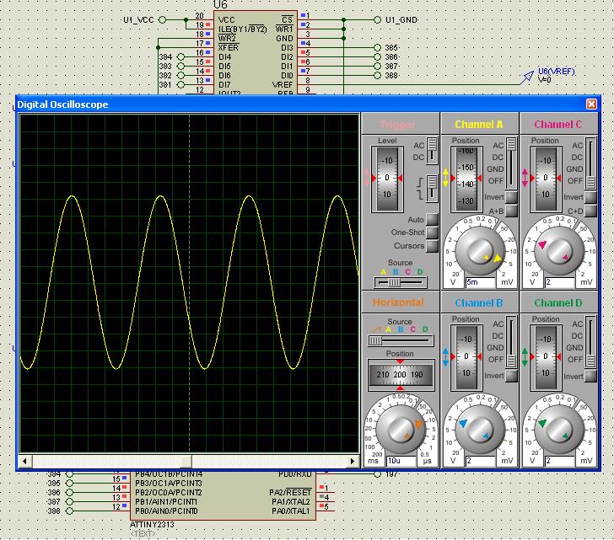Click the Channel D volts value field
The image size is (614, 540).
(x=559, y=461)
